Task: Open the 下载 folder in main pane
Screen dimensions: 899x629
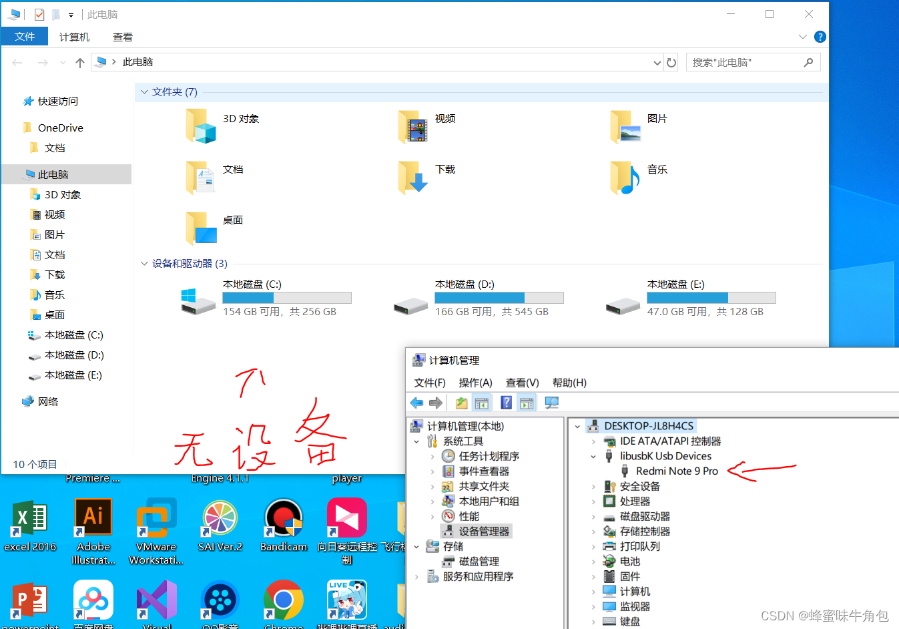Action: tap(412, 177)
